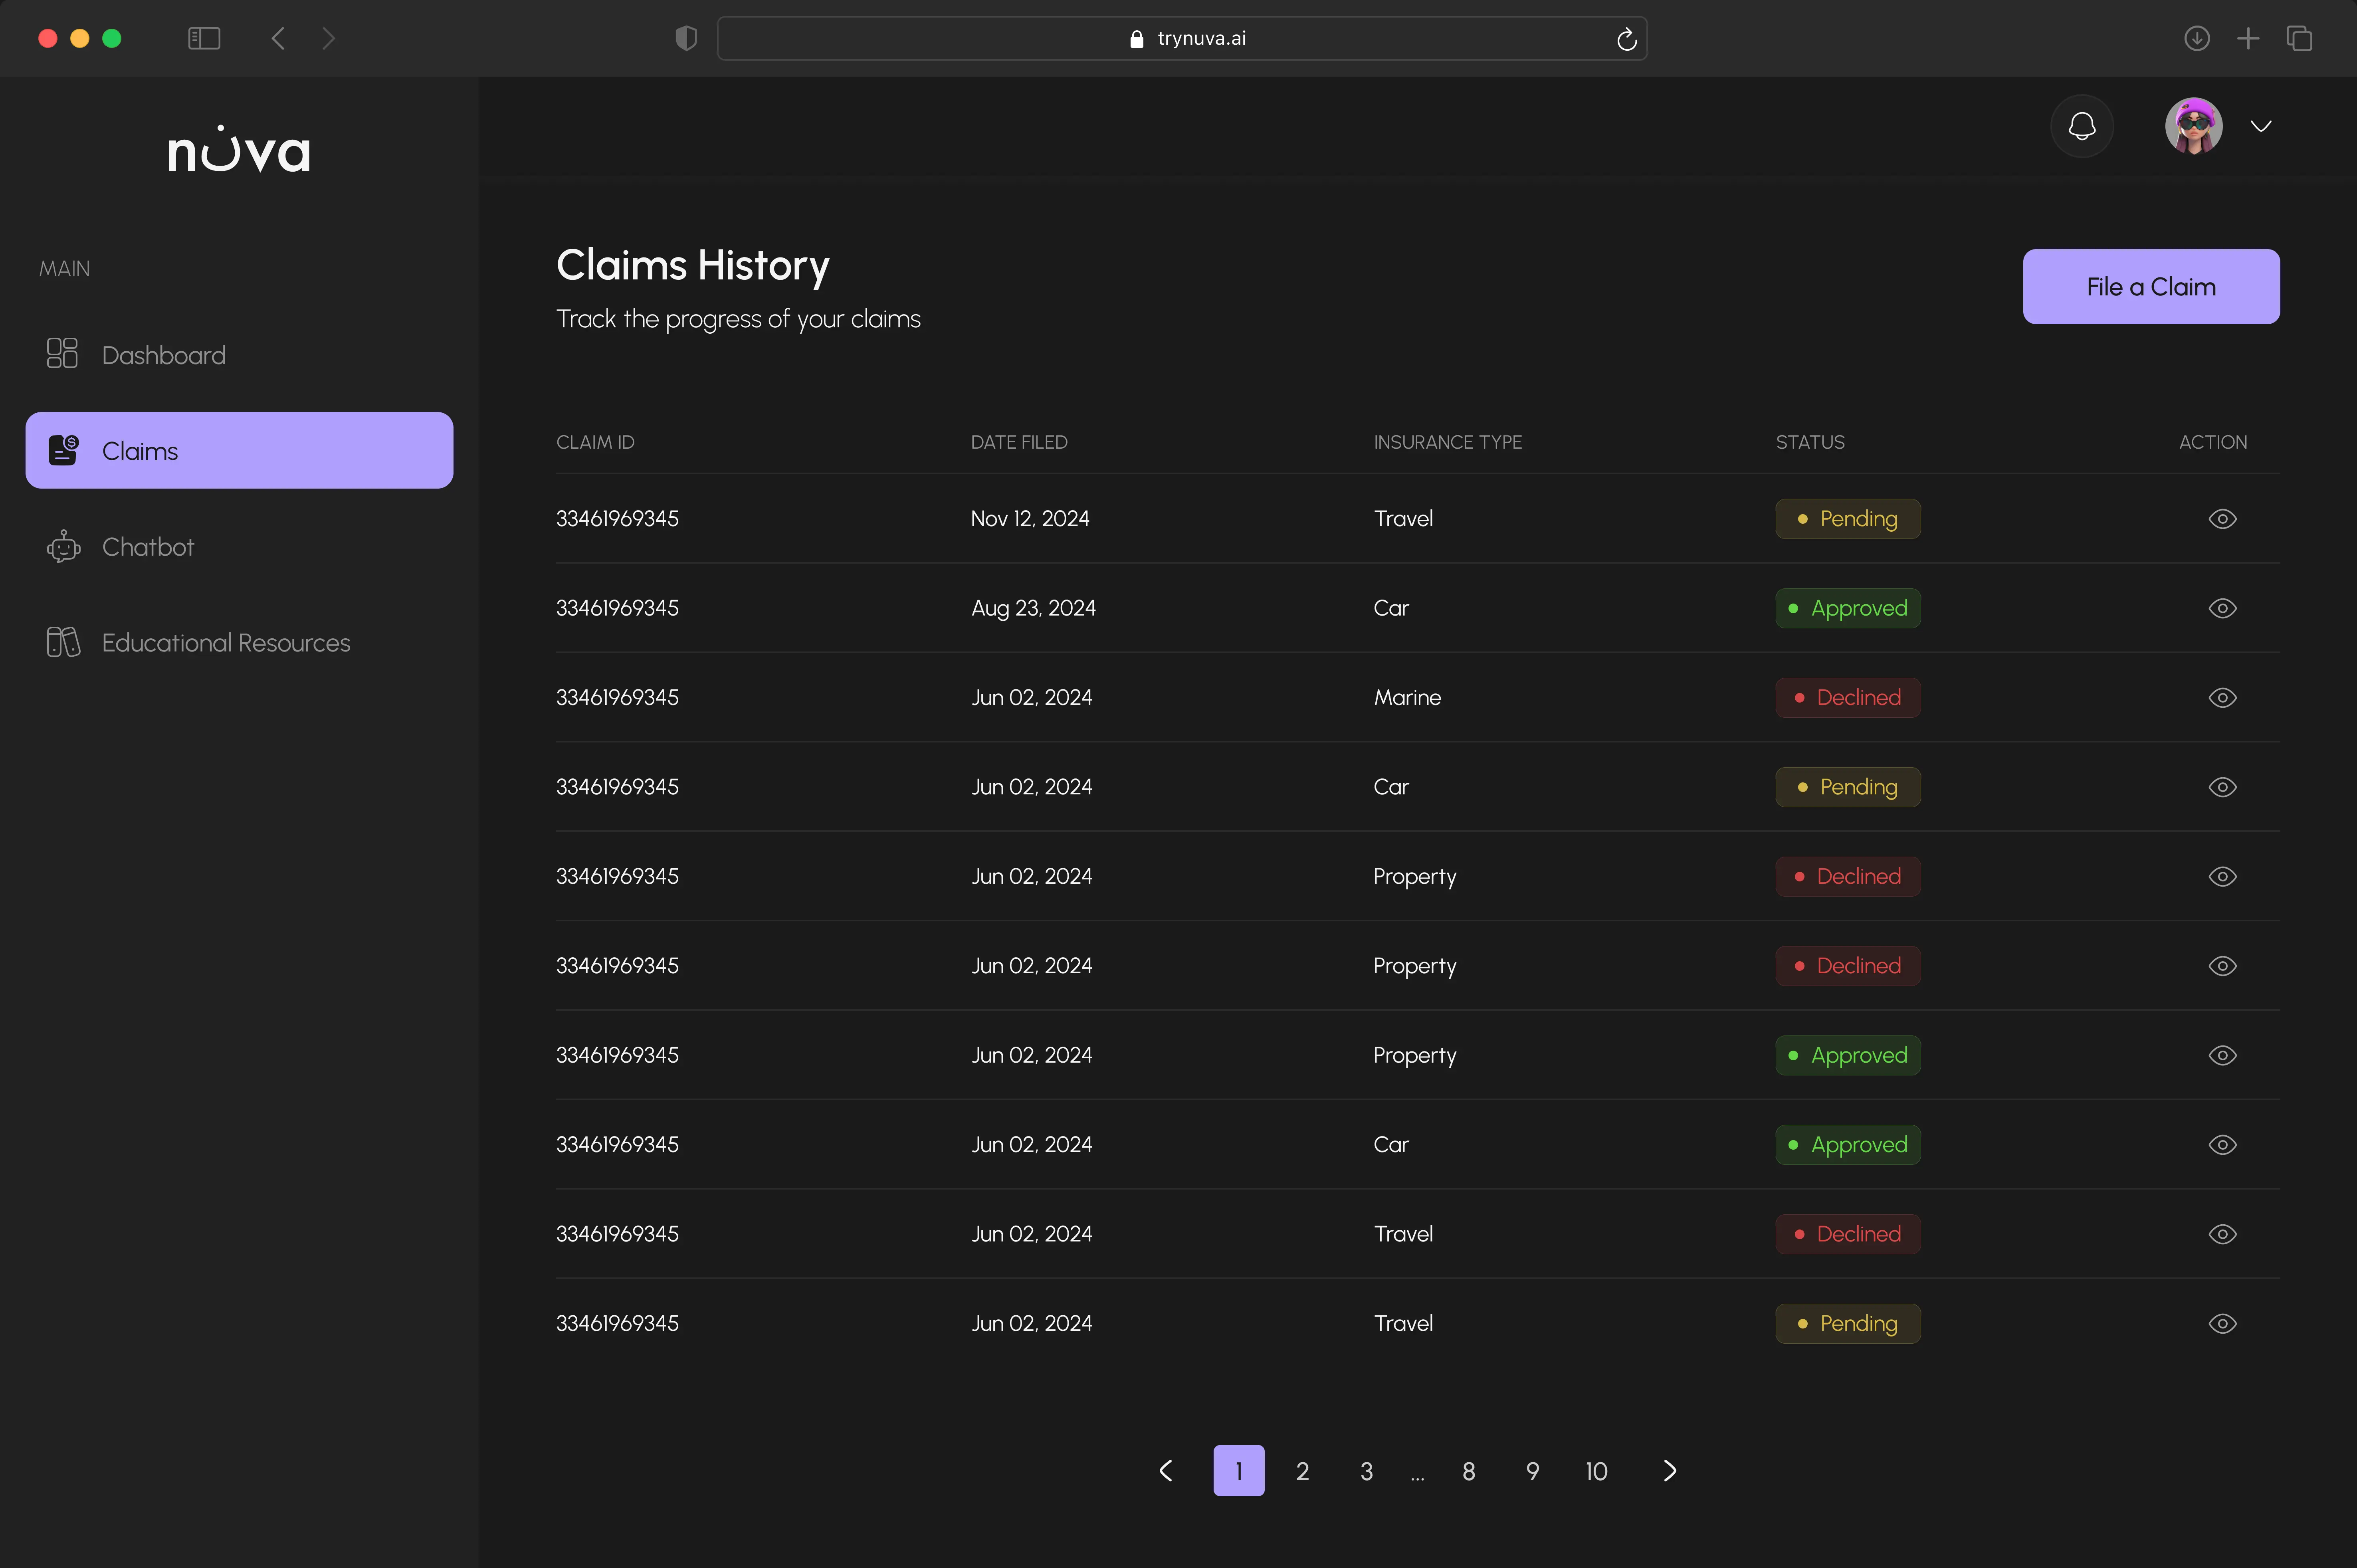The image size is (2357, 1568).
Task: Open Safari downloads icon
Action: pyautogui.click(x=2196, y=38)
